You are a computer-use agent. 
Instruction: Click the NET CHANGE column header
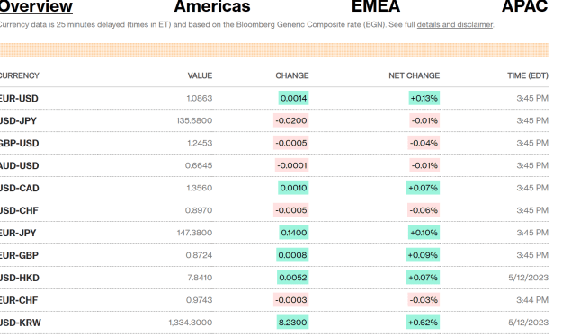coord(414,75)
